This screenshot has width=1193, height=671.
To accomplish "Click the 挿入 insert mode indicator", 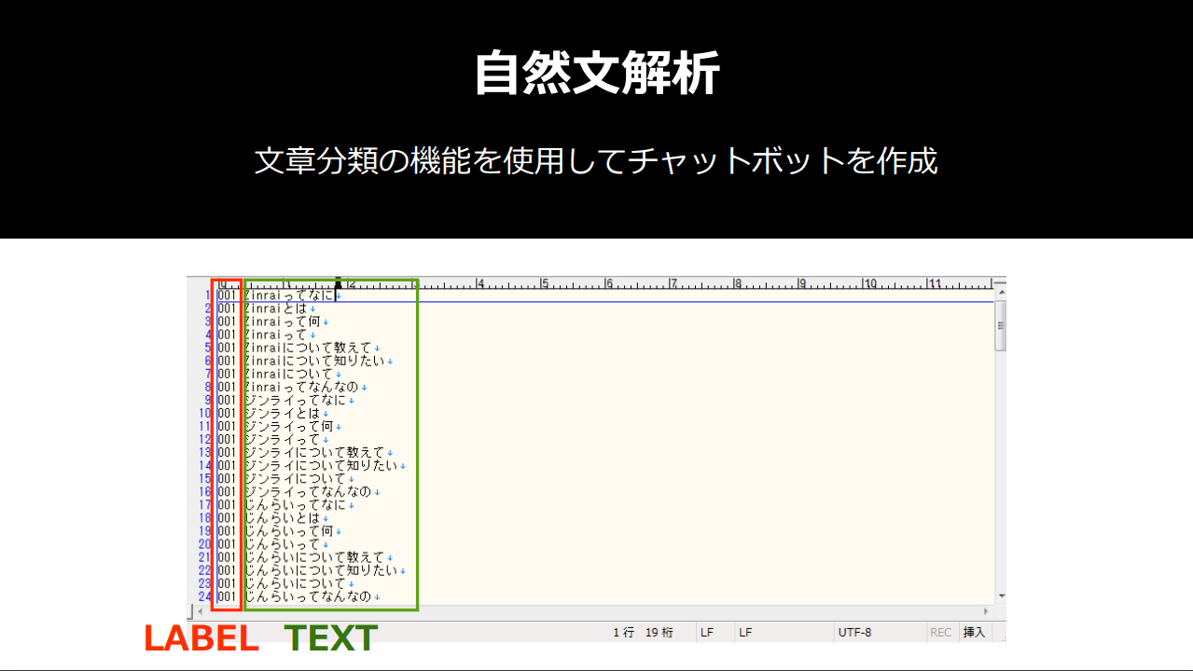I will 974,632.
